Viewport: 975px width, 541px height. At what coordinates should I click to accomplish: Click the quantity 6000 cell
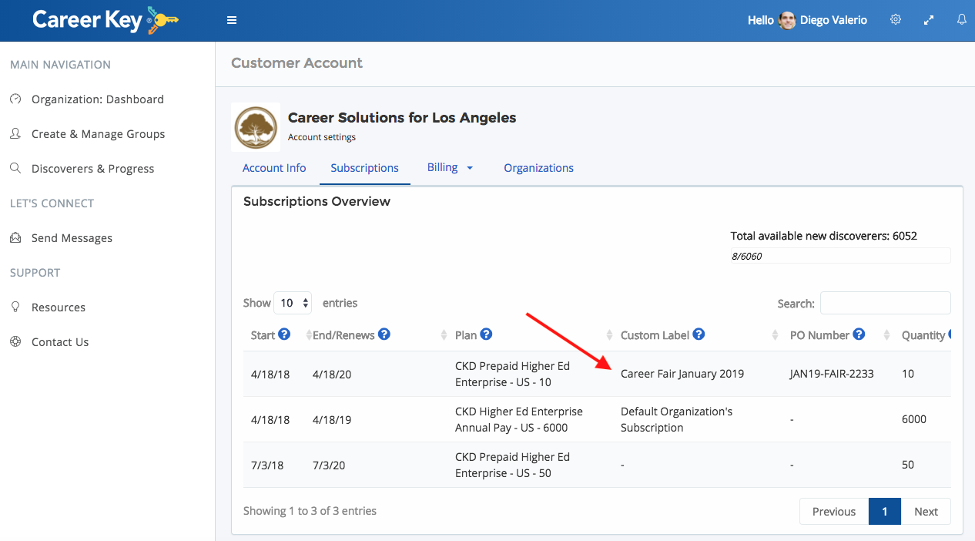click(914, 420)
